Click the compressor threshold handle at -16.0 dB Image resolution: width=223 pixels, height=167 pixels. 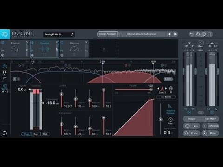pyautogui.click(x=43, y=103)
